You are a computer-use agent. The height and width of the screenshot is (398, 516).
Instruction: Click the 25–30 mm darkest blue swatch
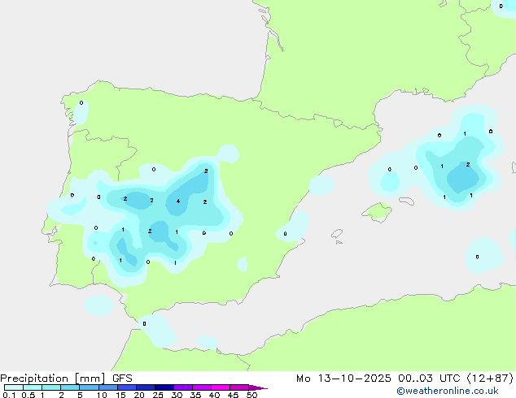click(164, 387)
